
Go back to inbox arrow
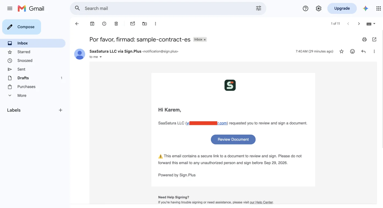click(x=77, y=24)
